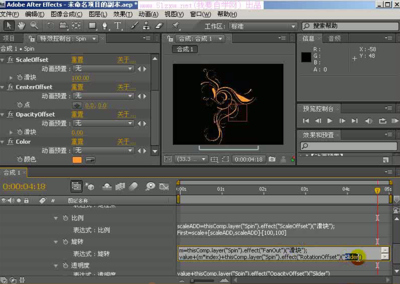Screen dimensions: 400x284
Task: Open Color 动画预置 dropdown
Action: (x=103, y=151)
